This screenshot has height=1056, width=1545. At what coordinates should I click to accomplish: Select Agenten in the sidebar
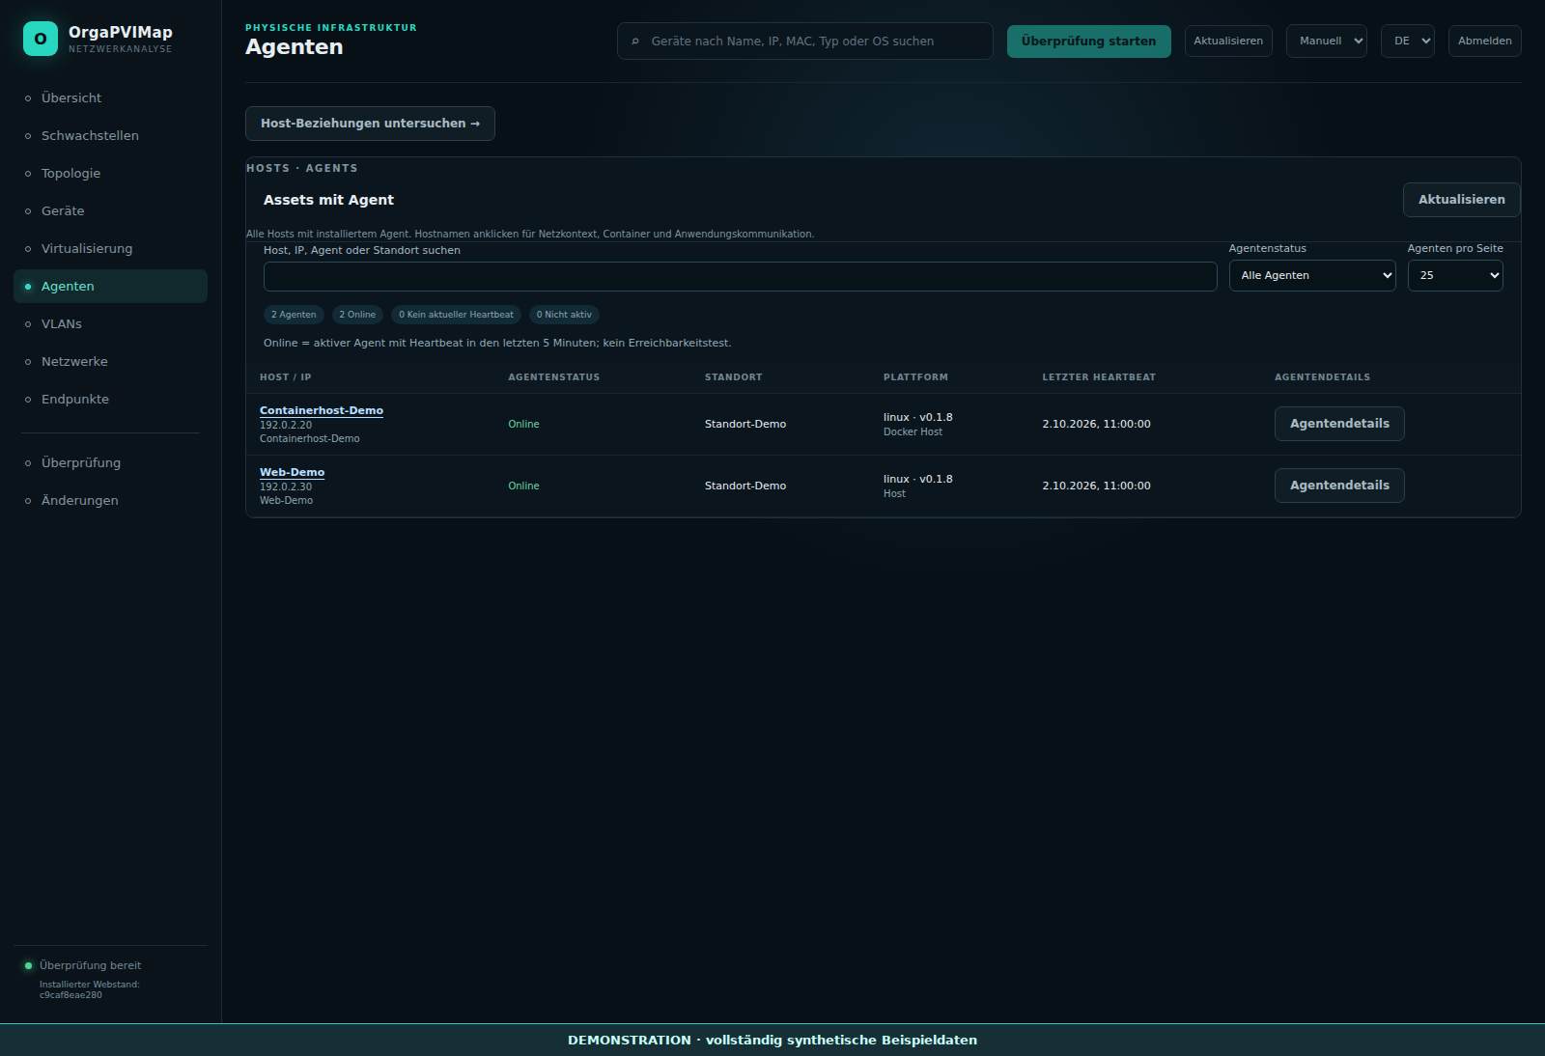pos(110,286)
